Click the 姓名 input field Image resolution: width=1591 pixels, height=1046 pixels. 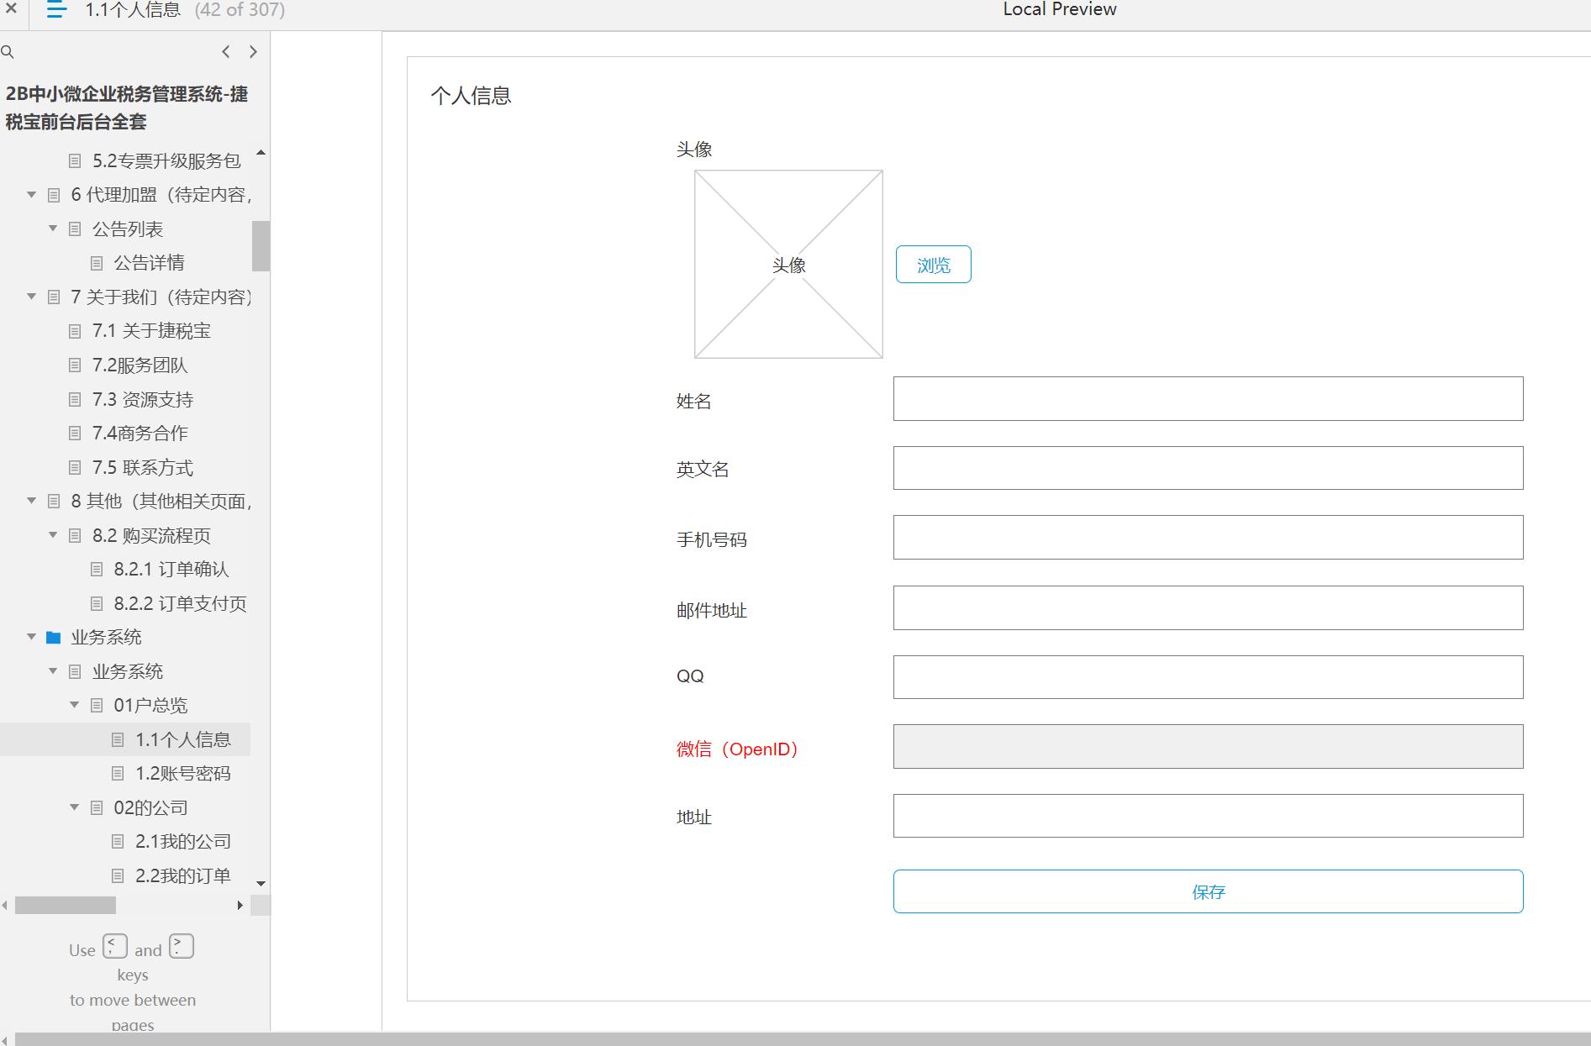(x=1208, y=399)
